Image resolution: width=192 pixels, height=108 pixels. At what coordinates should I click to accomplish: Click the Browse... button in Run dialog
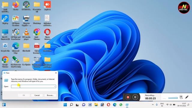[50, 95]
